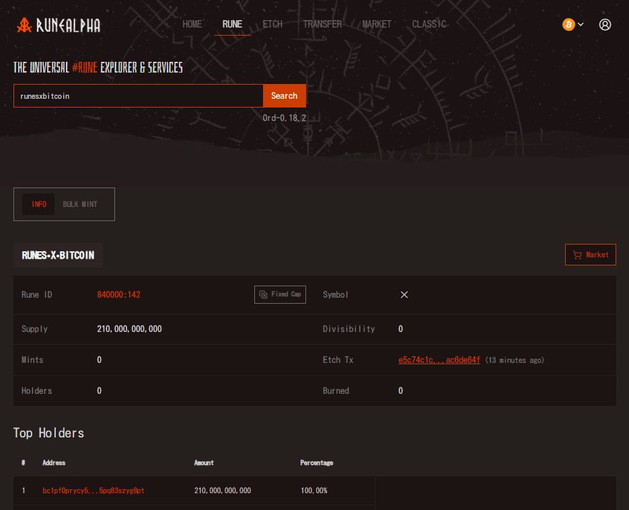Click the Divisibility label

(349, 329)
